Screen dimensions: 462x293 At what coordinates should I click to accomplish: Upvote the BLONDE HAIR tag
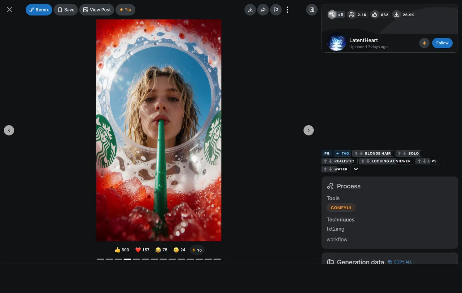tap(356, 153)
